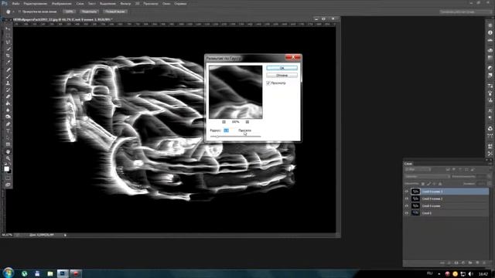Select the Gradient tool
Image resolution: width=495 pixels, height=278 pixels.
tap(9, 103)
